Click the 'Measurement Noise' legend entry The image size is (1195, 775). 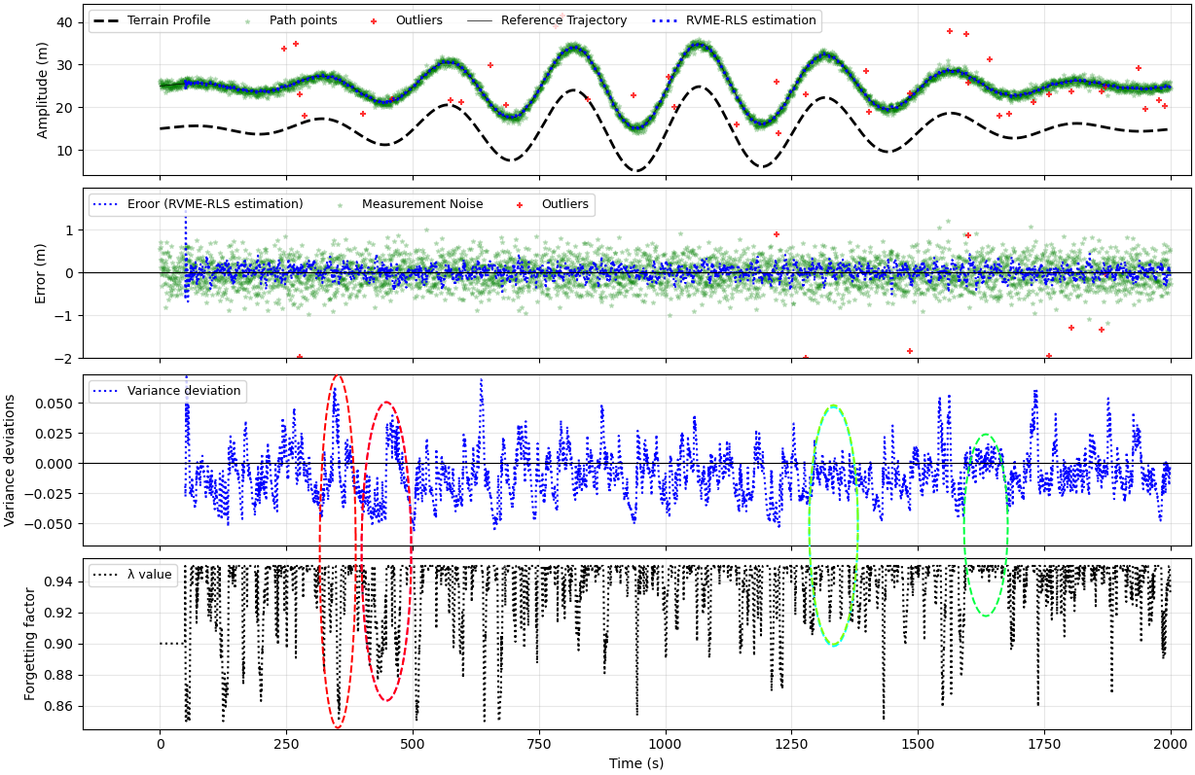pyautogui.click(x=422, y=204)
